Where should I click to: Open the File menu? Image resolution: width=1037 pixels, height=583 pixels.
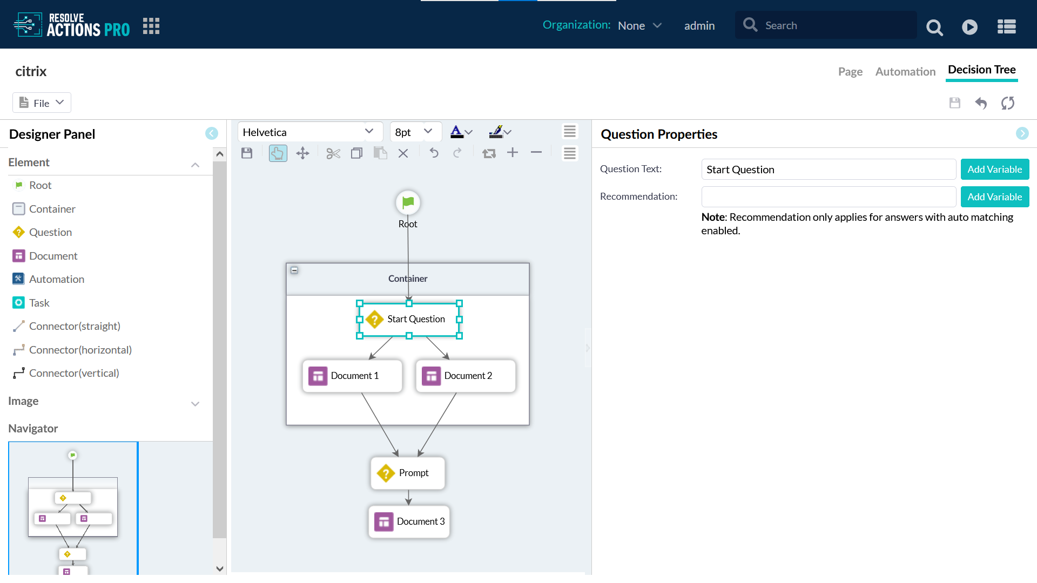tap(42, 103)
